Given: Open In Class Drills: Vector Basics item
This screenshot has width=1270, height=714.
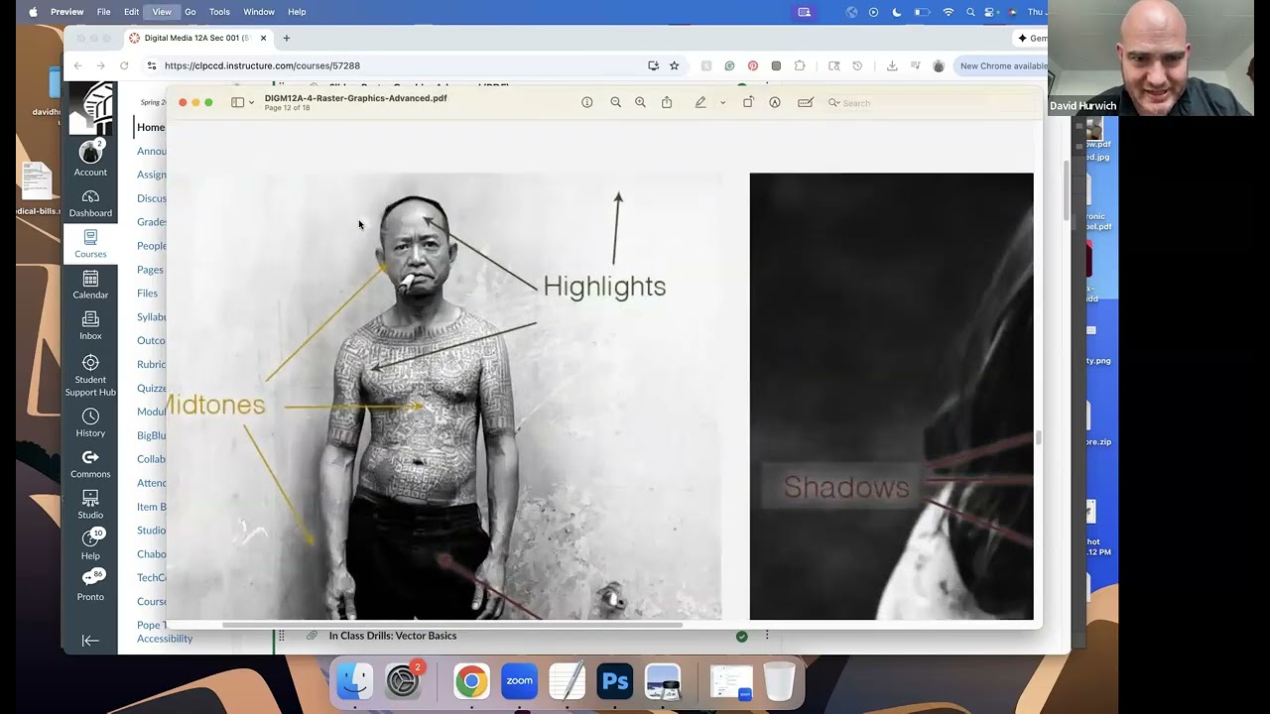Looking at the screenshot, I should pos(393,636).
